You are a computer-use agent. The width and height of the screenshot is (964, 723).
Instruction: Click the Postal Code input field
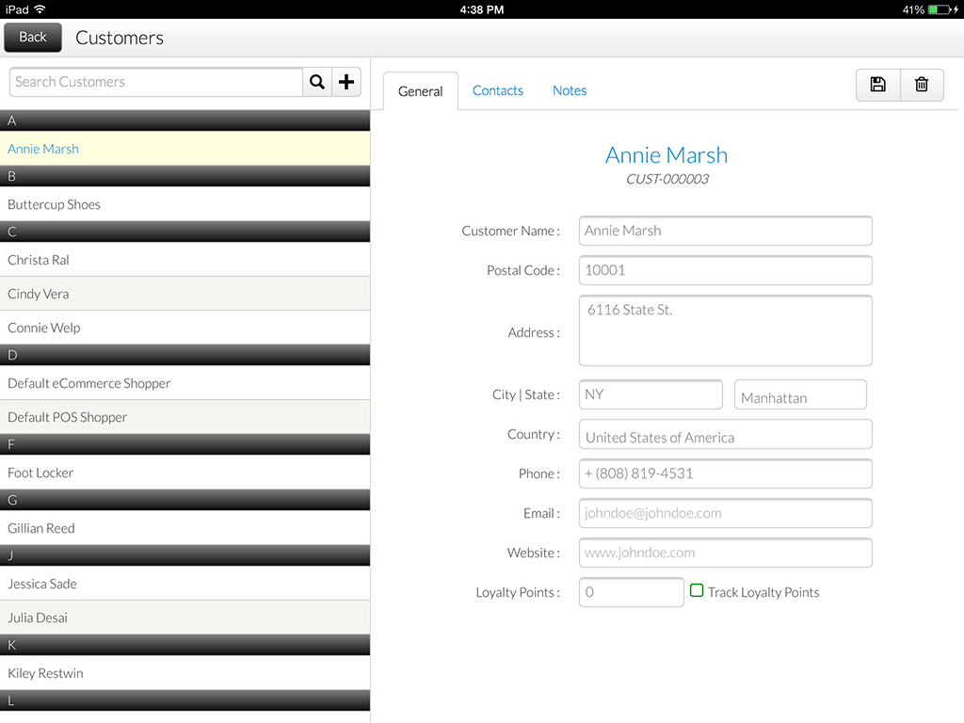pyautogui.click(x=725, y=270)
